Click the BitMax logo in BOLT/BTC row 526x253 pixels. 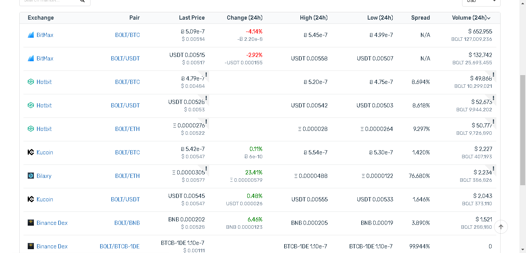pyautogui.click(x=31, y=35)
